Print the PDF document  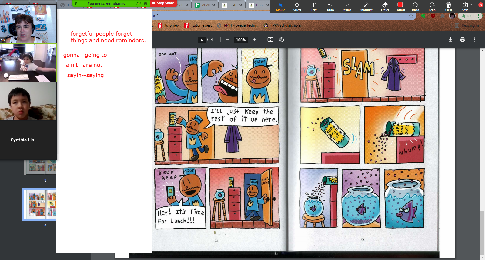463,40
